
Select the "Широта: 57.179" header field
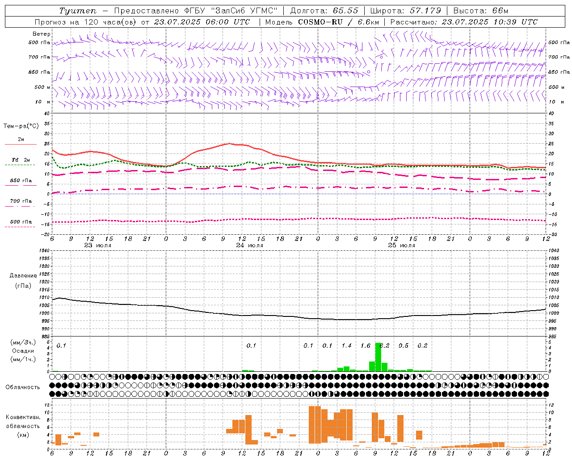tap(405, 11)
